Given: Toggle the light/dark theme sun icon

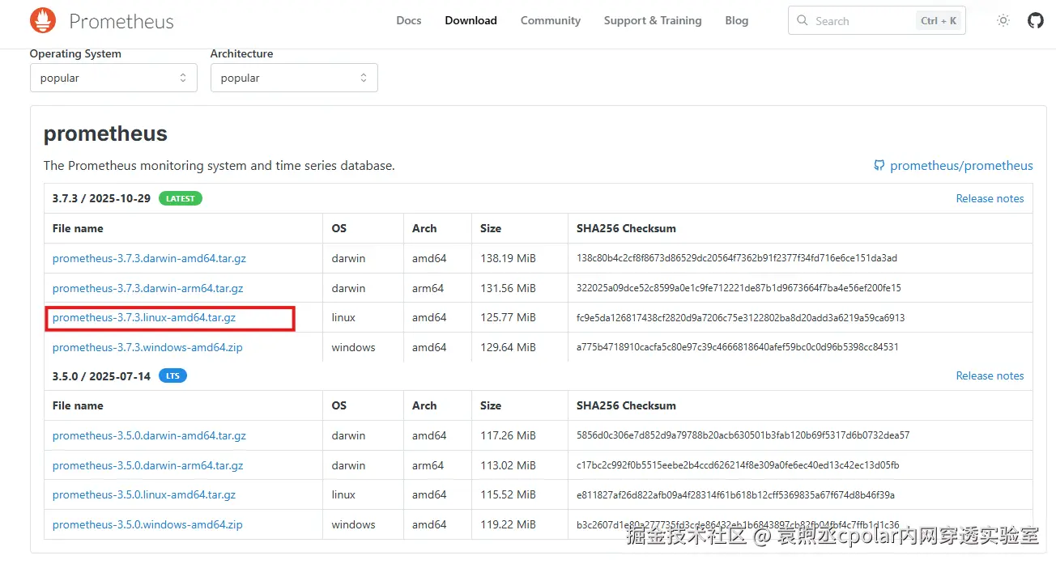Looking at the screenshot, I should click(x=1003, y=20).
